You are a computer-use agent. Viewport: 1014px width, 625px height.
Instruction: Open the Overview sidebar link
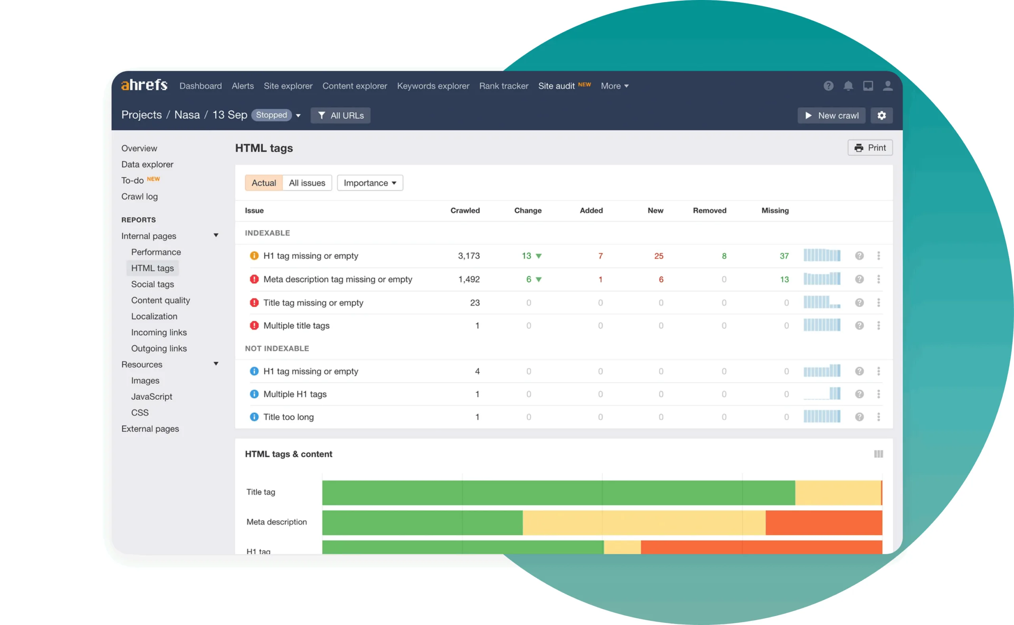[x=139, y=148]
